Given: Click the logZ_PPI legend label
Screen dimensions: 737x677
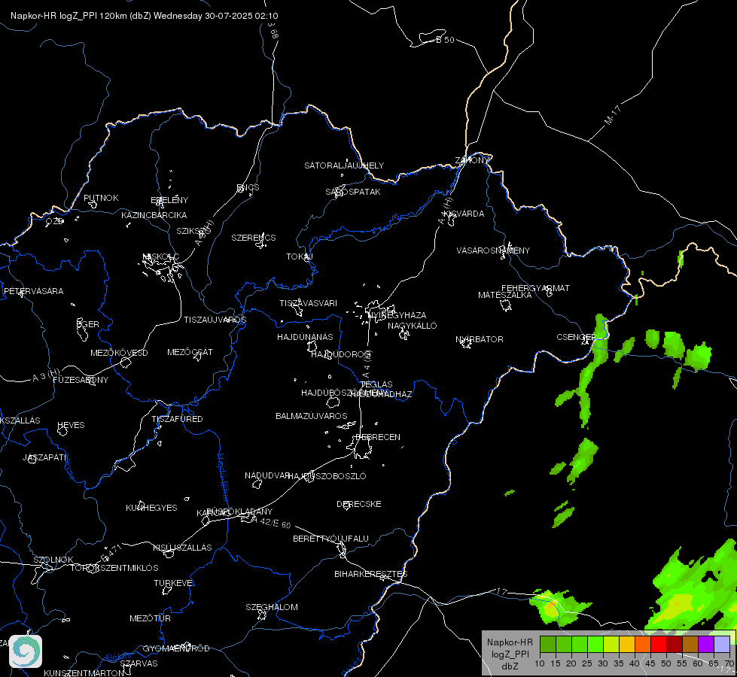Looking at the screenshot, I should click(x=510, y=654).
